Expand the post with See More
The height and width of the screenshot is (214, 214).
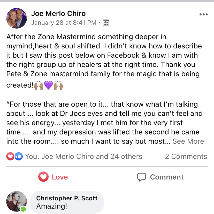(x=188, y=141)
